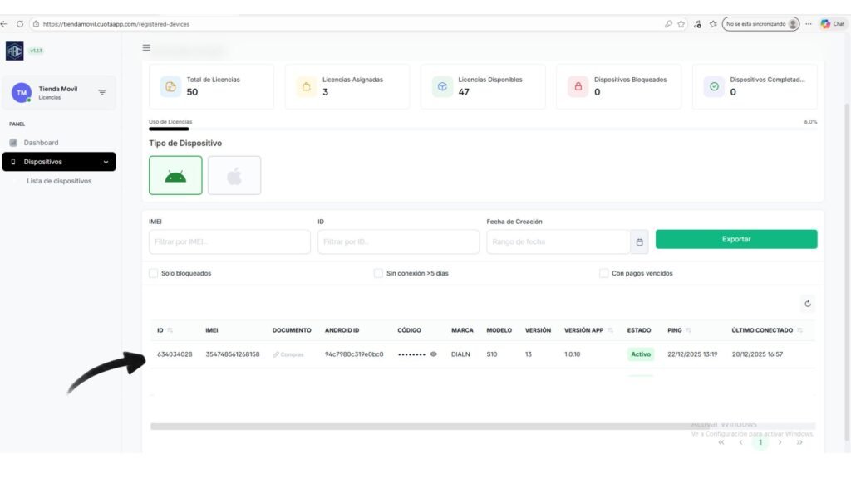Select the Apple device type icon
Image resolution: width=851 pixels, height=478 pixels.
tap(234, 175)
